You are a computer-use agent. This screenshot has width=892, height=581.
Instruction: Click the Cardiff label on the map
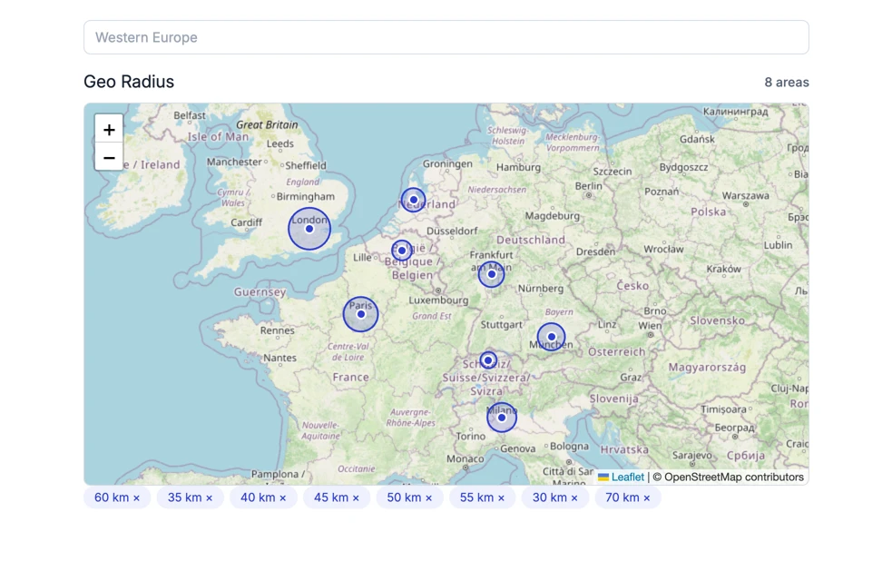point(246,222)
